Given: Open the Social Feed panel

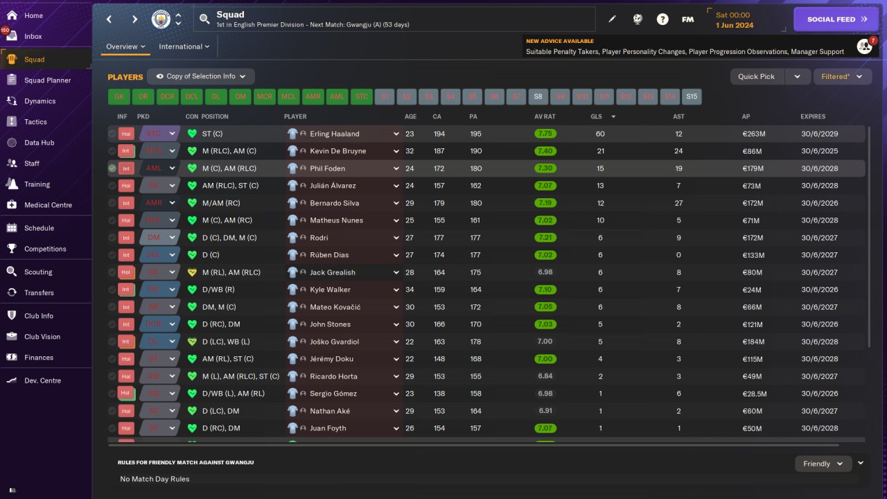Looking at the screenshot, I should [837, 19].
